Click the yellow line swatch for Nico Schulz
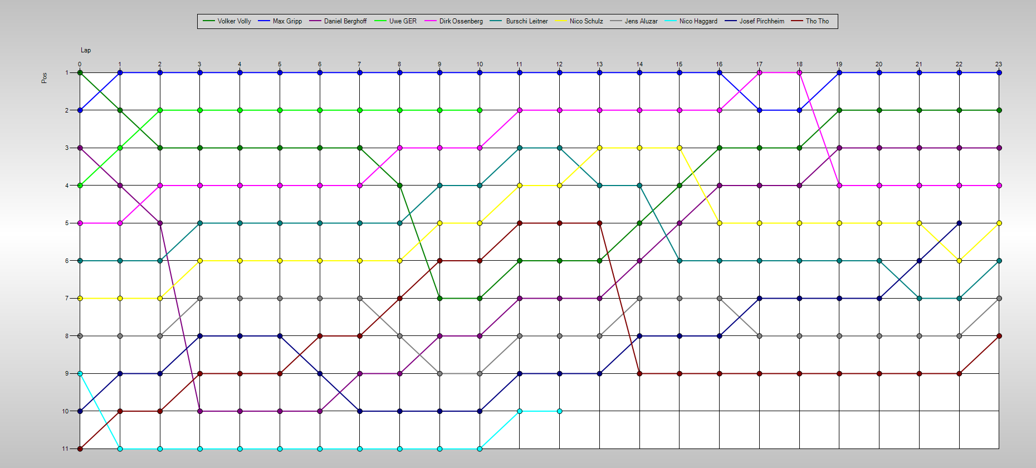Image resolution: width=1036 pixels, height=468 pixels. [x=560, y=21]
